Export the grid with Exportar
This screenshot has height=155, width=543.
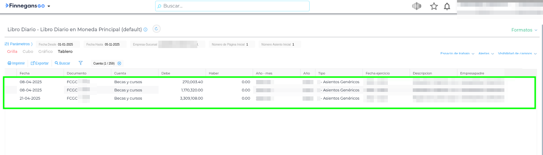40,63
